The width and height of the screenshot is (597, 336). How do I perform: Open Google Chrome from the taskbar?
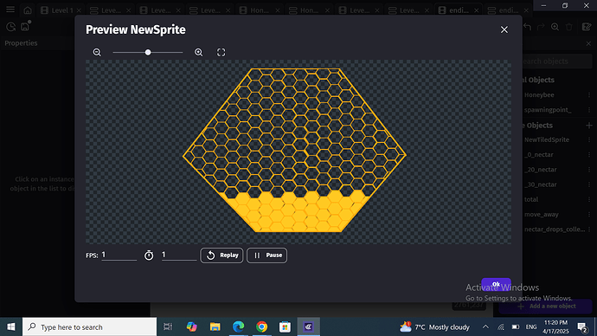[261, 326]
